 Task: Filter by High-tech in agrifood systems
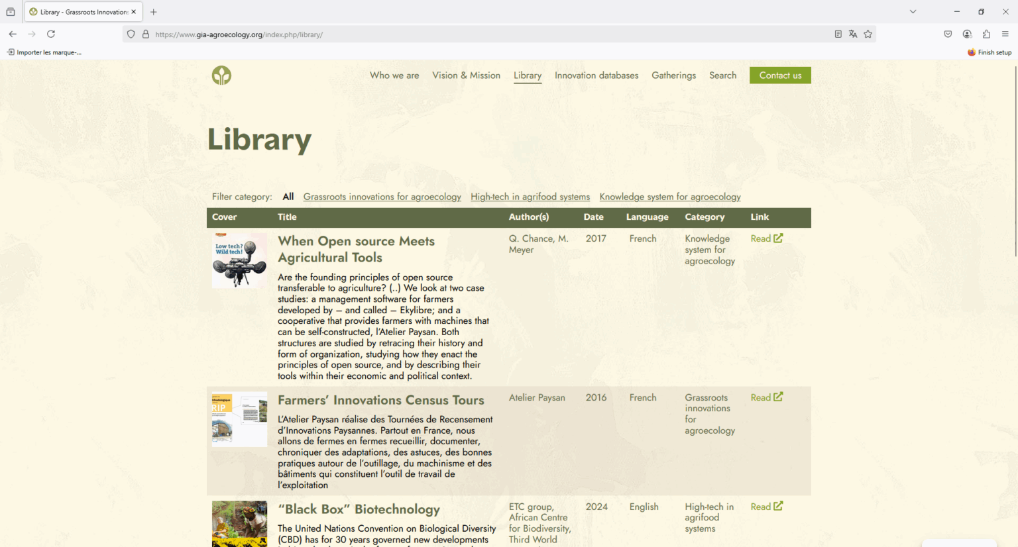tap(530, 197)
